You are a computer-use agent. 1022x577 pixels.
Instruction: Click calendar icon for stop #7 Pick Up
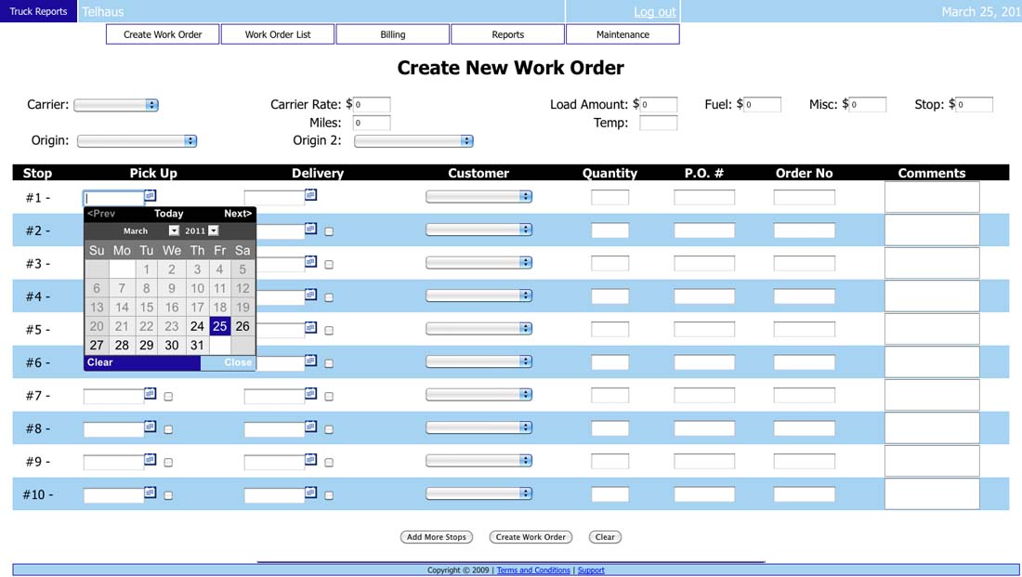click(151, 394)
